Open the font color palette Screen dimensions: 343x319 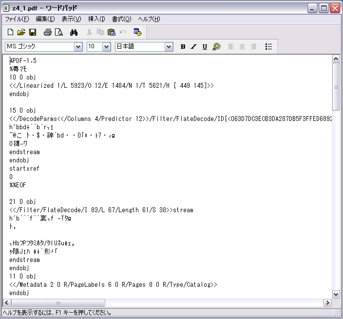[x=216, y=47]
